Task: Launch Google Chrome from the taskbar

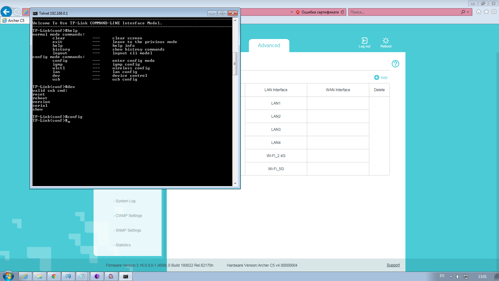Action: pos(54,276)
